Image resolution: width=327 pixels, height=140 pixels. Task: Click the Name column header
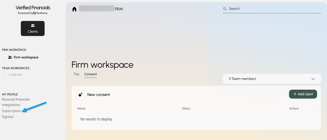[x=81, y=109]
